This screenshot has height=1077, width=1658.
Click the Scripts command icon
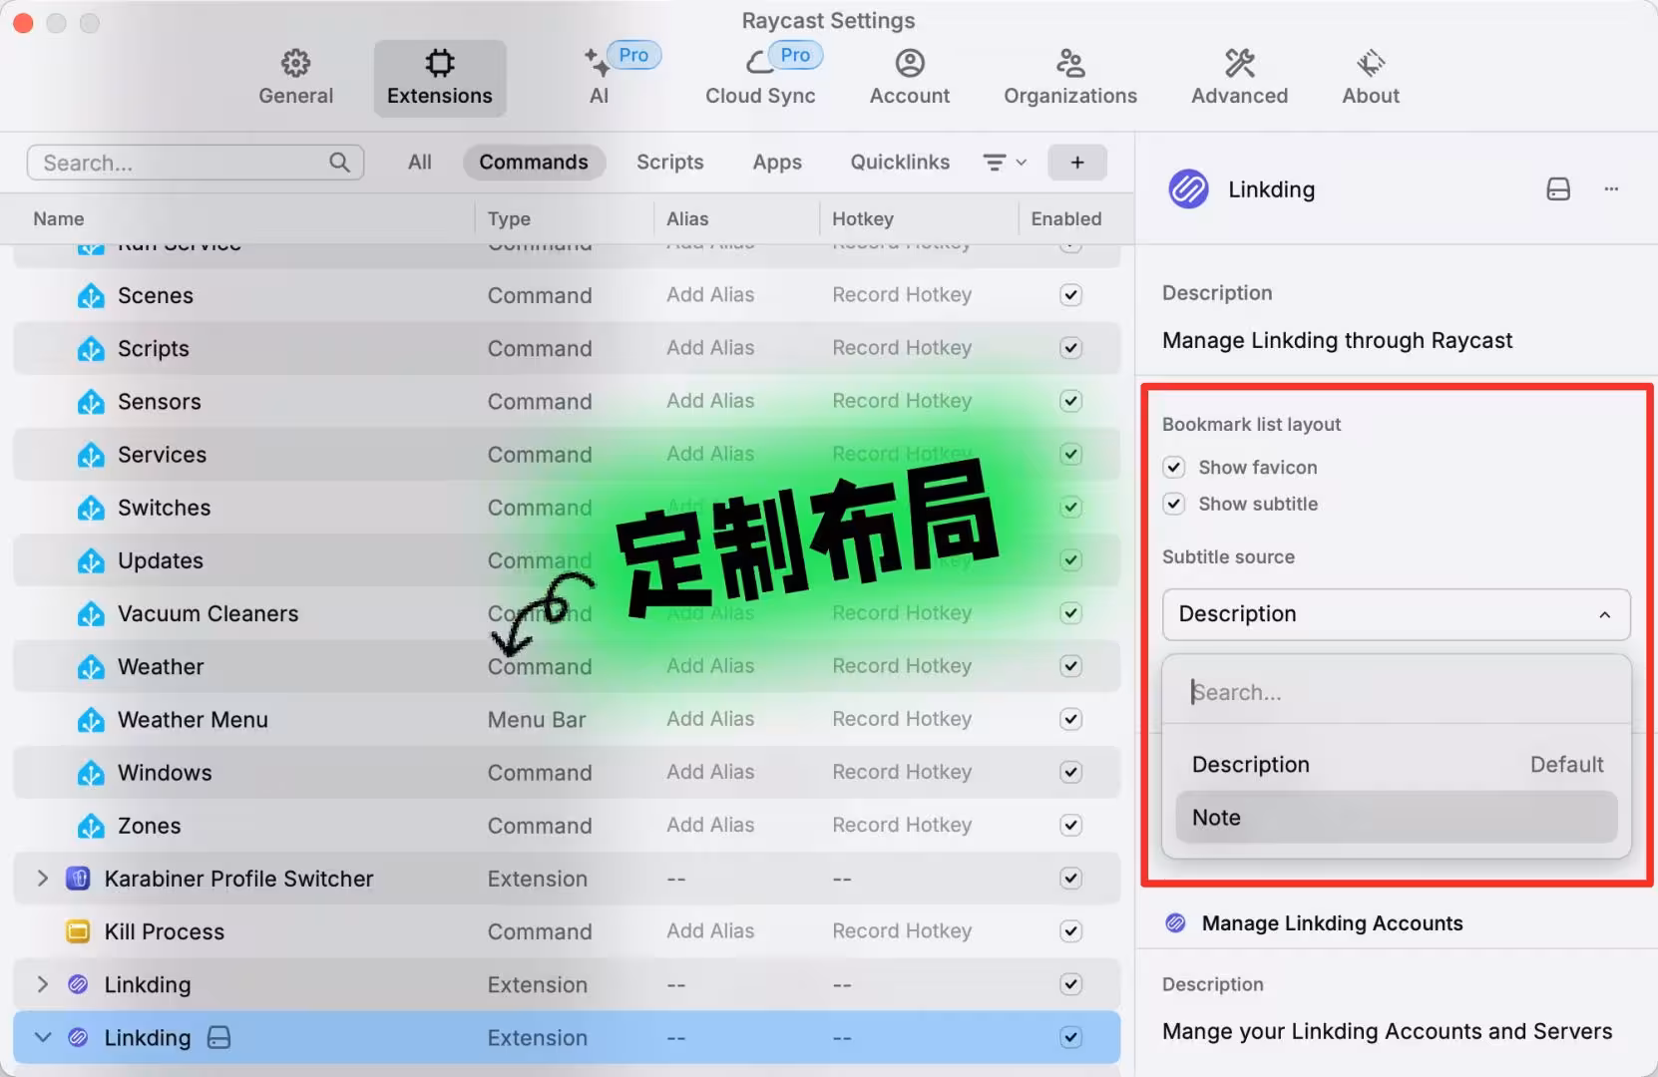[91, 349]
